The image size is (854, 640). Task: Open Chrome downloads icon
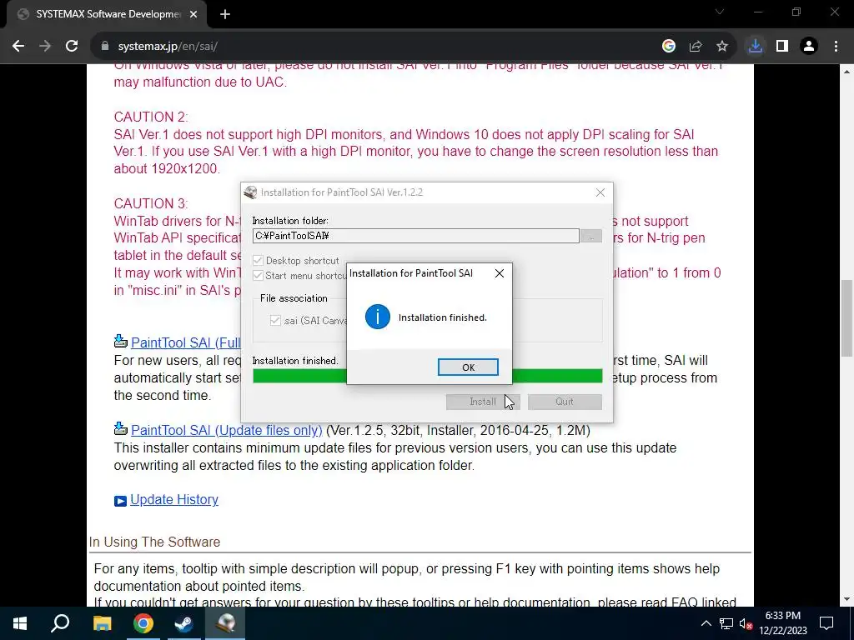pos(755,47)
